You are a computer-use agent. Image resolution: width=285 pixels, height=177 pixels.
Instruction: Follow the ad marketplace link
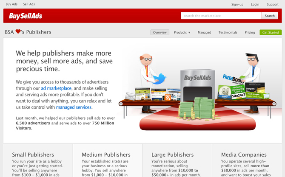56,88
